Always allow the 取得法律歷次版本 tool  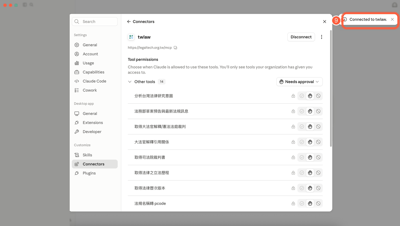coord(302,188)
